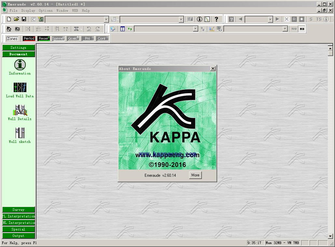This screenshot has width=335, height=247.
Task: Open the Help menu
Action: coord(86,10)
